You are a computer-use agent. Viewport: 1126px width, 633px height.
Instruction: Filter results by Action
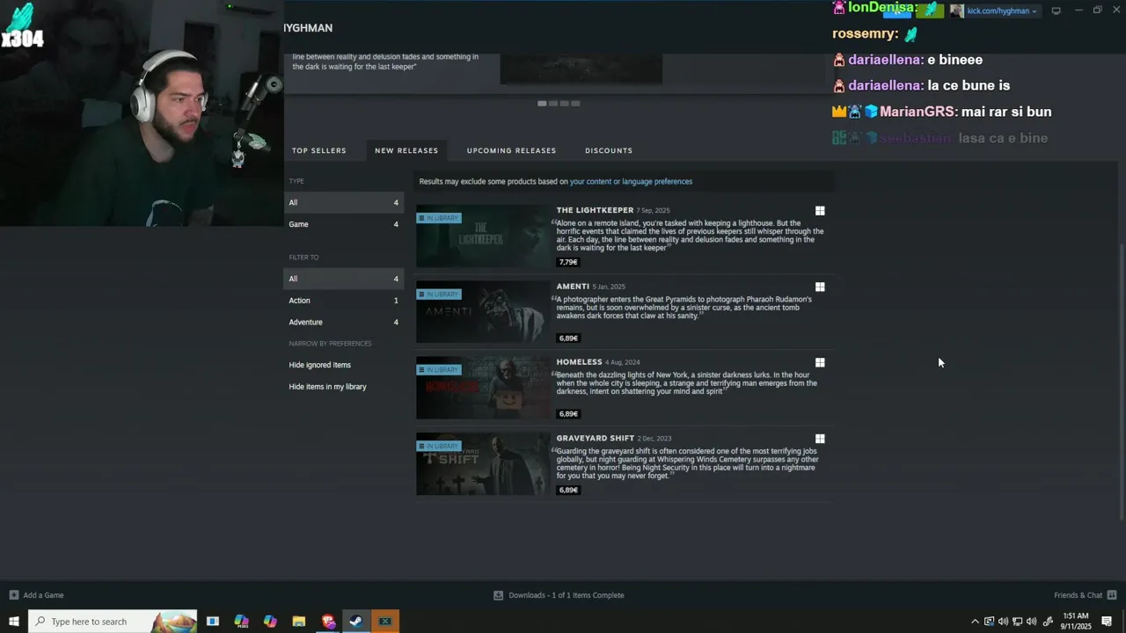[x=344, y=301]
